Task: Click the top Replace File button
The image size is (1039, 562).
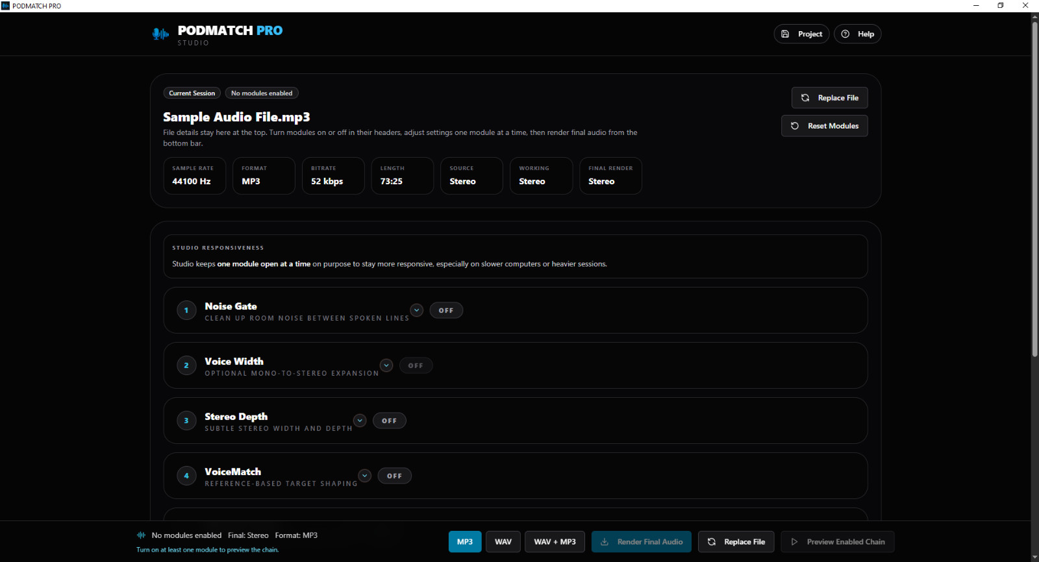Action: [830, 98]
